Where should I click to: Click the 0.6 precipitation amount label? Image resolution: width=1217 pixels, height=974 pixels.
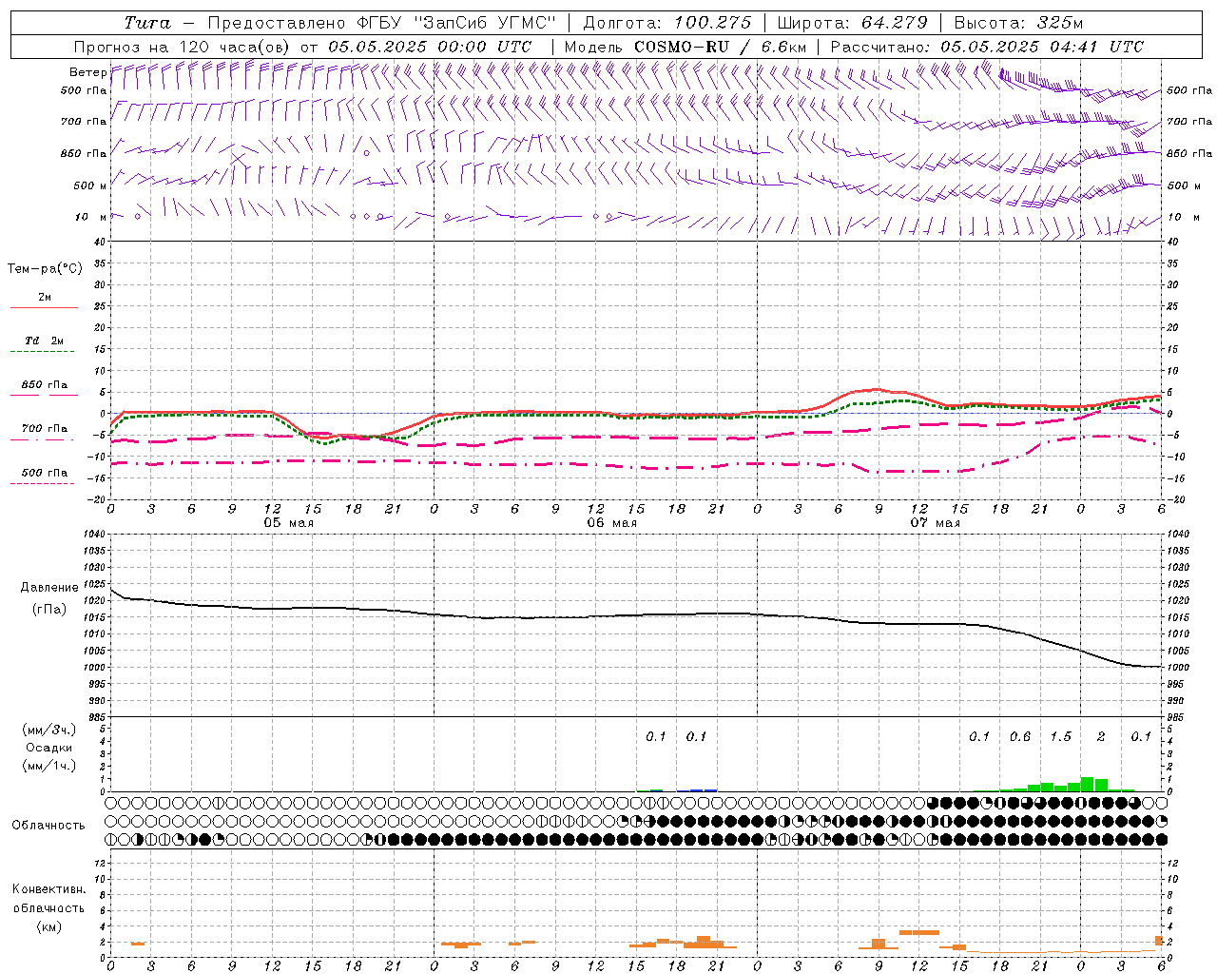1019,736
